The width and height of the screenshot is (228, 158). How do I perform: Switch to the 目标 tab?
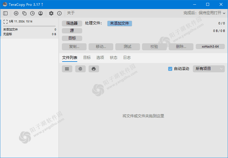pos(87,58)
